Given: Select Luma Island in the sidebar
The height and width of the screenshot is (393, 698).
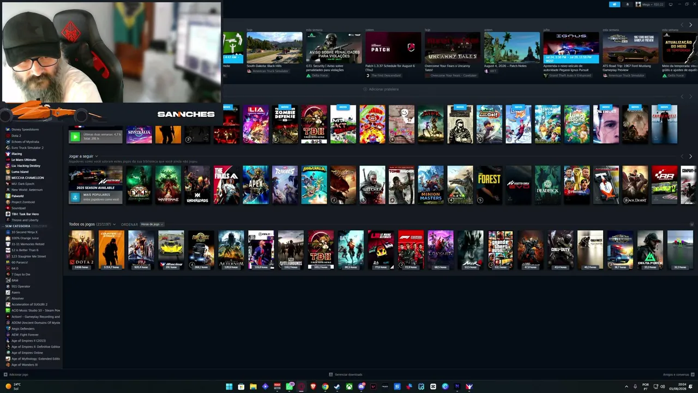Looking at the screenshot, I should click(x=20, y=171).
